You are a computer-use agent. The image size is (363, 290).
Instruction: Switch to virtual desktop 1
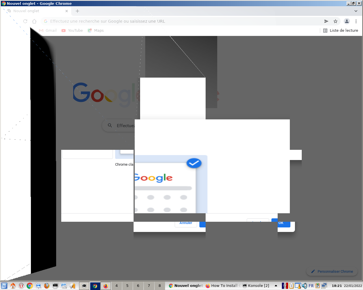tap(84, 286)
